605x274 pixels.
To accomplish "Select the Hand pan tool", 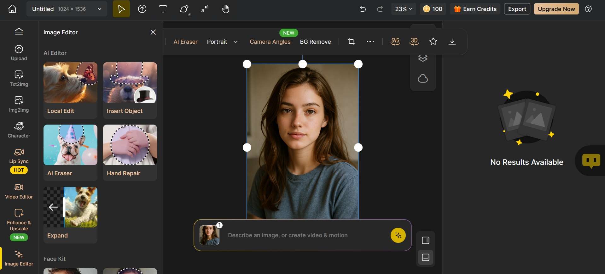I will 225,9.
